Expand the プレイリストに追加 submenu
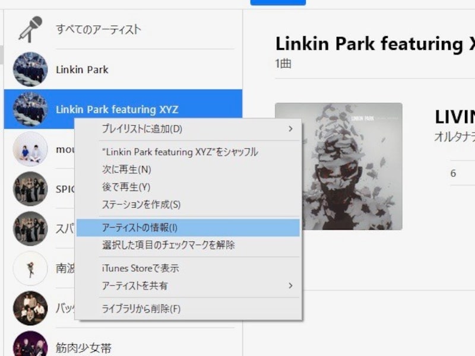475x356 pixels. click(x=142, y=129)
